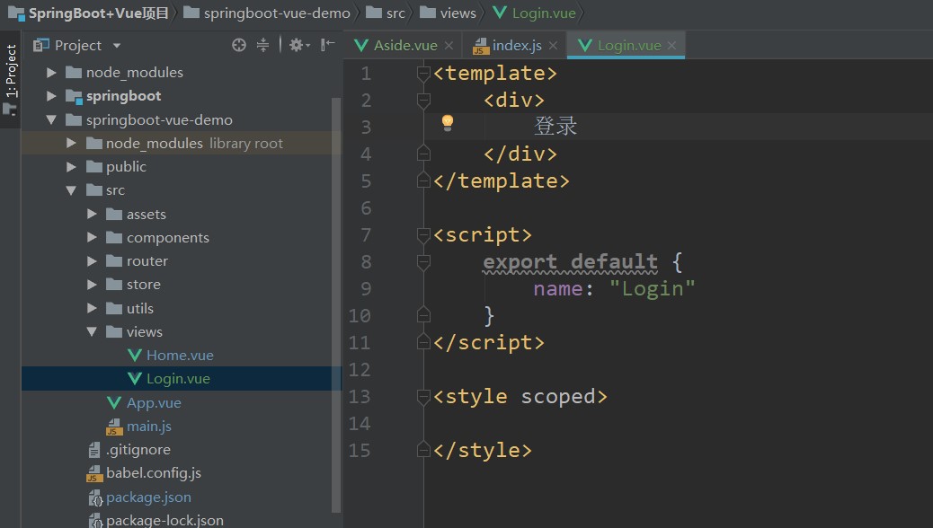This screenshot has width=933, height=528.
Task: Select package.json in project tree
Action: click(148, 497)
